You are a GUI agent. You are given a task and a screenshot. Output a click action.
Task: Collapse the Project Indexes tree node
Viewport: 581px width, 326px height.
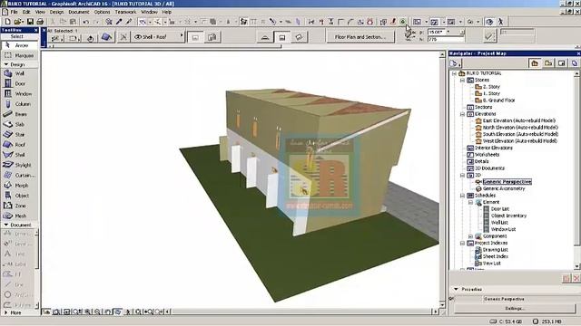tap(462, 244)
